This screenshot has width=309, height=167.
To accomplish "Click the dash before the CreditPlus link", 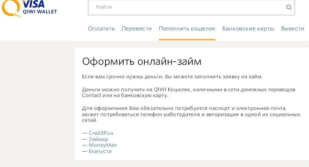I will pos(84,133).
